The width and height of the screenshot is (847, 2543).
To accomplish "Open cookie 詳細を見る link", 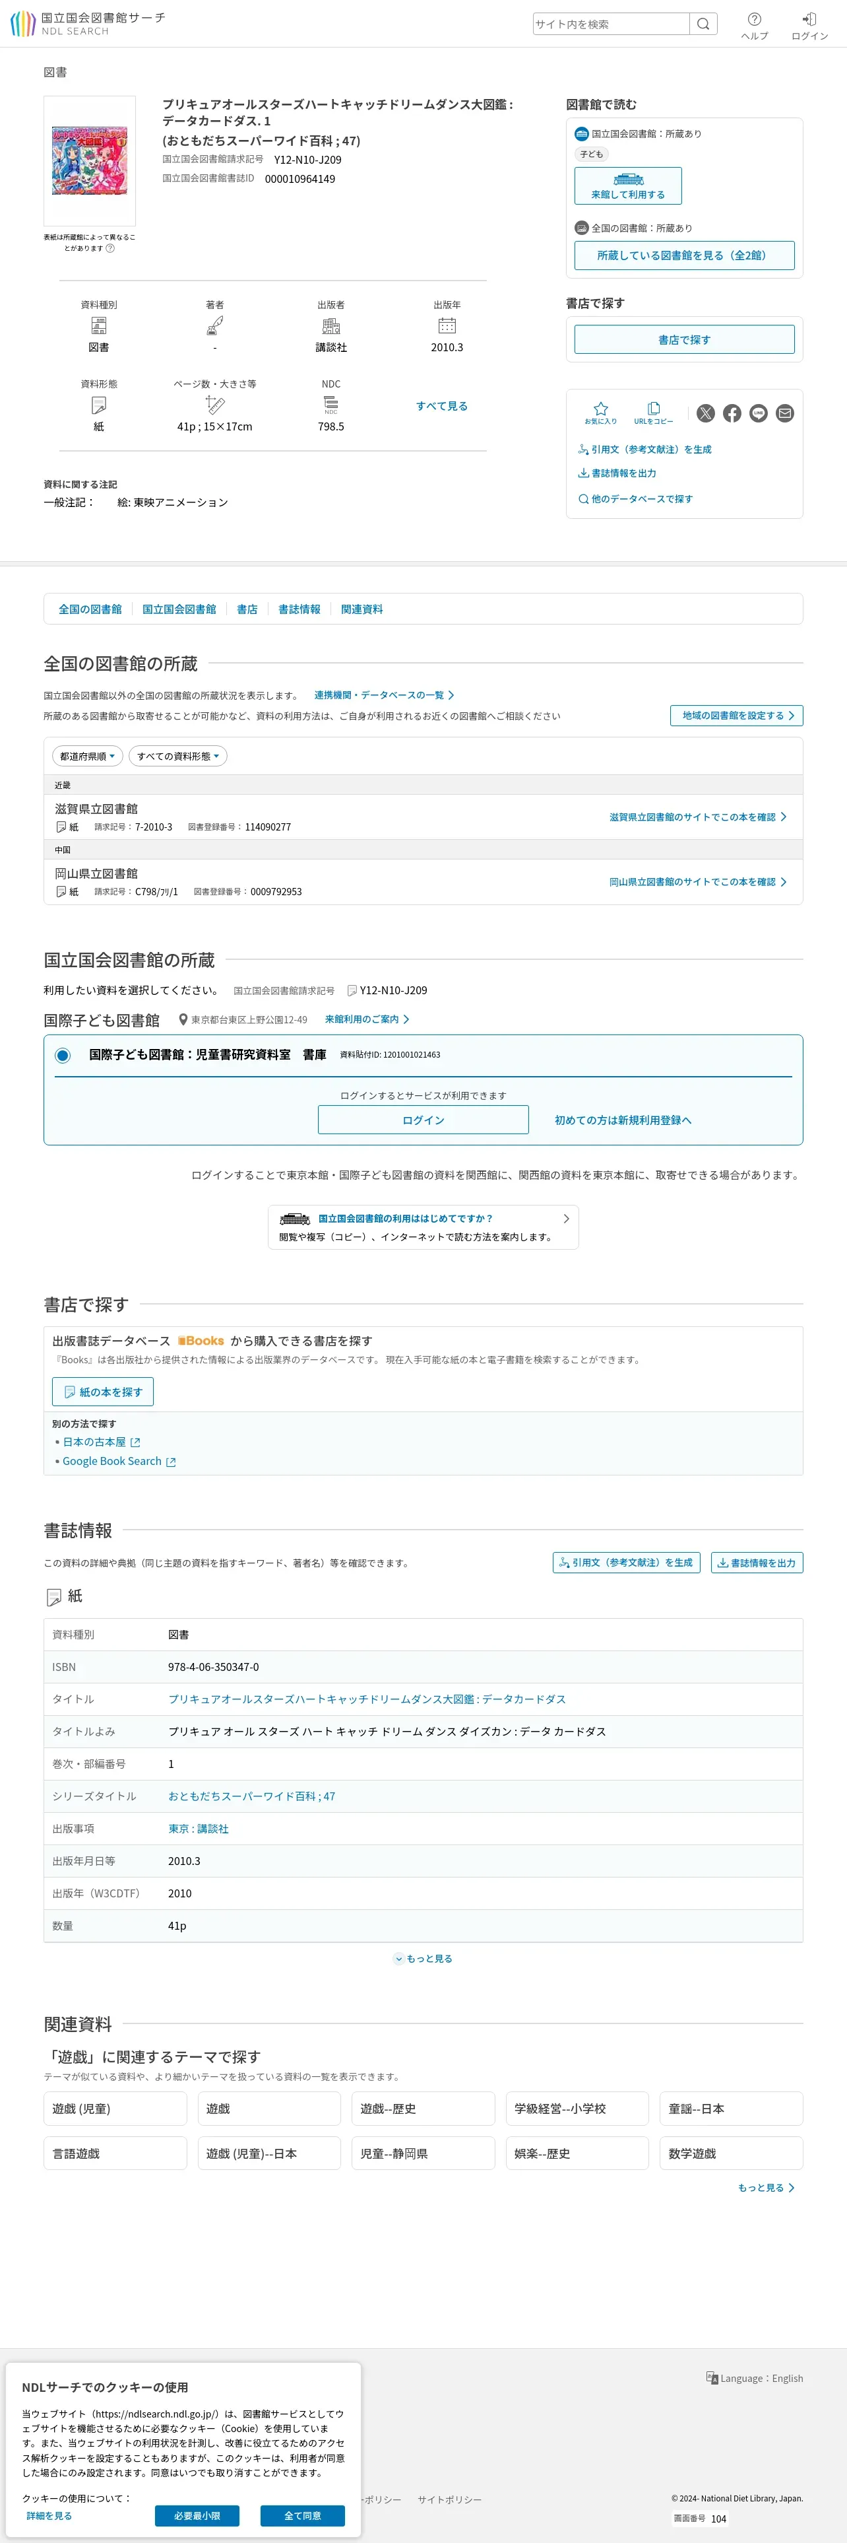I will 49,2515.
